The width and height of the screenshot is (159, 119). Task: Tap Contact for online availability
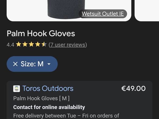49,107
